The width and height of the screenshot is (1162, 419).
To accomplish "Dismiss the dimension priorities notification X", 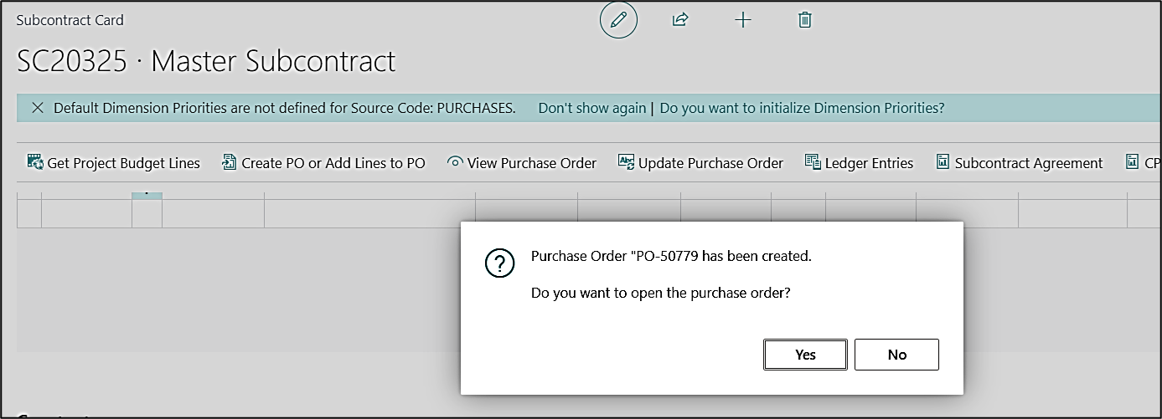I will tap(37, 108).
